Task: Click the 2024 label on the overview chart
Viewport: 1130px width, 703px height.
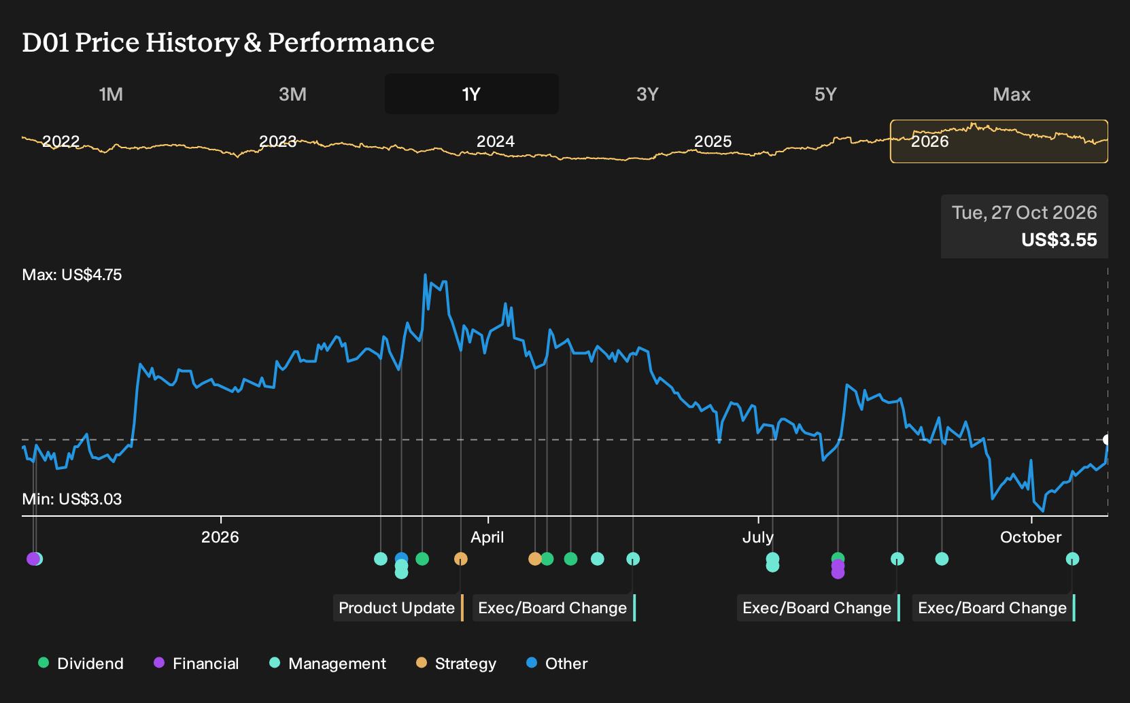Action: (496, 141)
